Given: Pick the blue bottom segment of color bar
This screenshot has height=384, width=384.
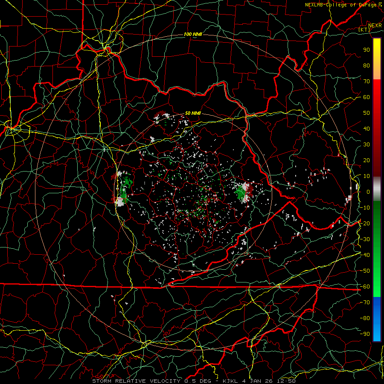Looking at the screenshot, I should click(377, 319).
